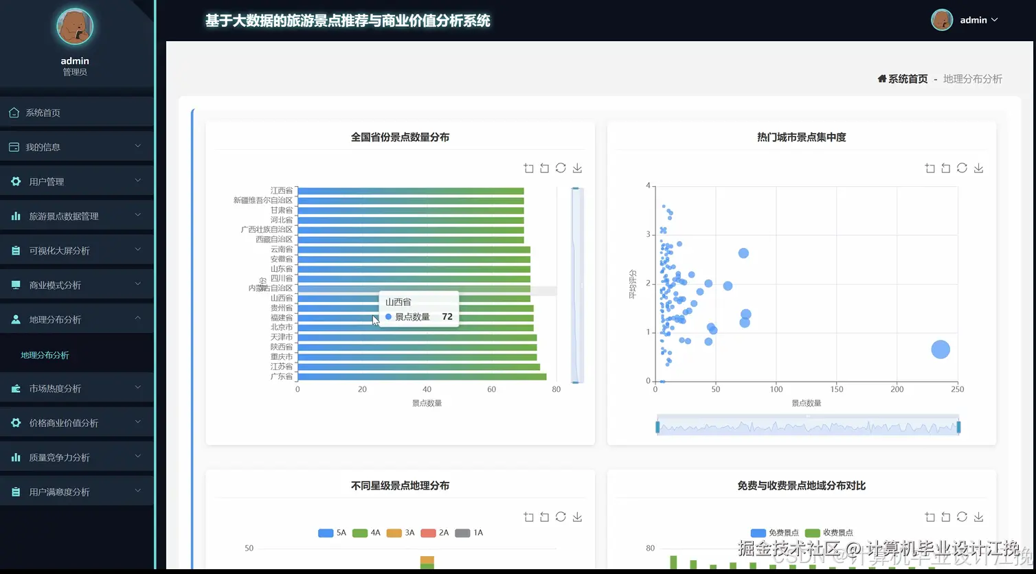Click the 全国省份景点数量分布 chart title

pos(400,137)
